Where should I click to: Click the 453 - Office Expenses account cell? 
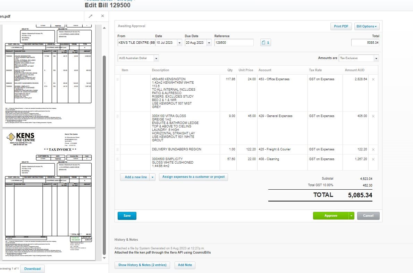[283, 93]
